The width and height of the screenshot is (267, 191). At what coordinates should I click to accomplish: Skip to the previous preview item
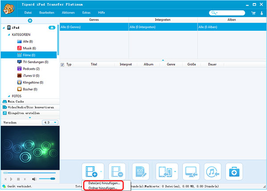[x=5, y=179]
